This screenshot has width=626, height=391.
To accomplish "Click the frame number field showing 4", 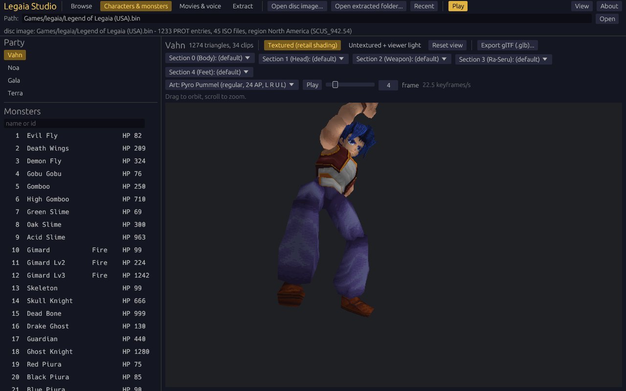I will pos(388,85).
